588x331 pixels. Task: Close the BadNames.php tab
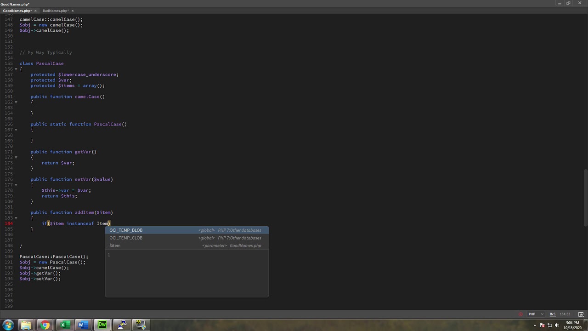[x=73, y=11]
